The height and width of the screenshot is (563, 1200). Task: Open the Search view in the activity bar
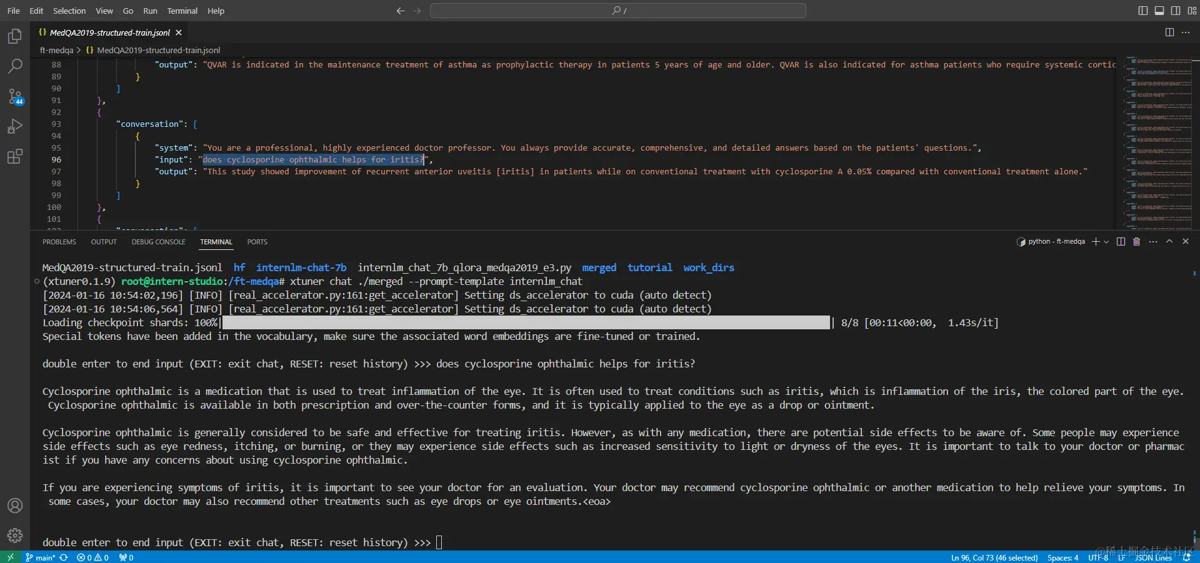click(15, 66)
